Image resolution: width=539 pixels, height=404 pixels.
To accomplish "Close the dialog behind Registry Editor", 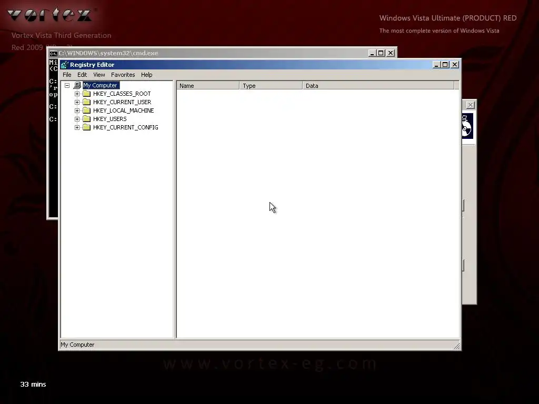I will pos(470,105).
